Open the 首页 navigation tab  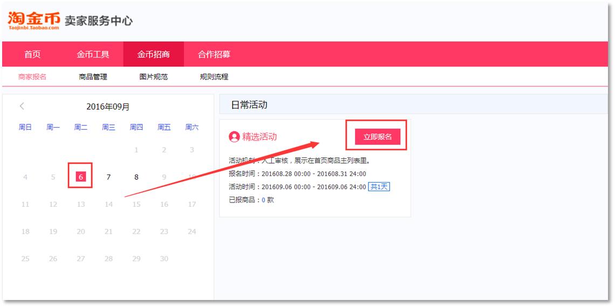pos(32,54)
